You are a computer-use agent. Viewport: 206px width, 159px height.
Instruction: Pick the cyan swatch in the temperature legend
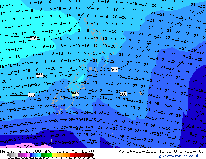(x=39, y=155)
